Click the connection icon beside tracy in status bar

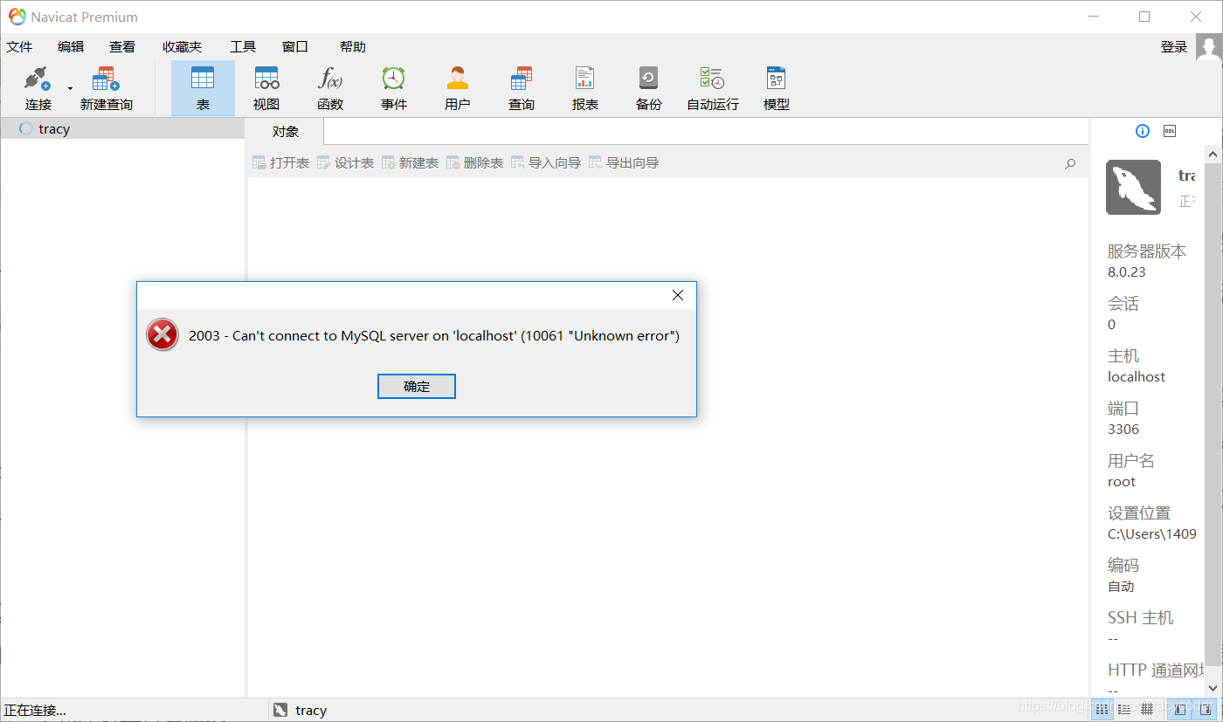point(280,710)
